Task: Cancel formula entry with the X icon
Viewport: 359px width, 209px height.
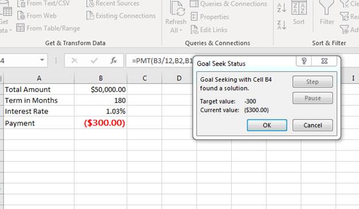Action: click(x=74, y=60)
